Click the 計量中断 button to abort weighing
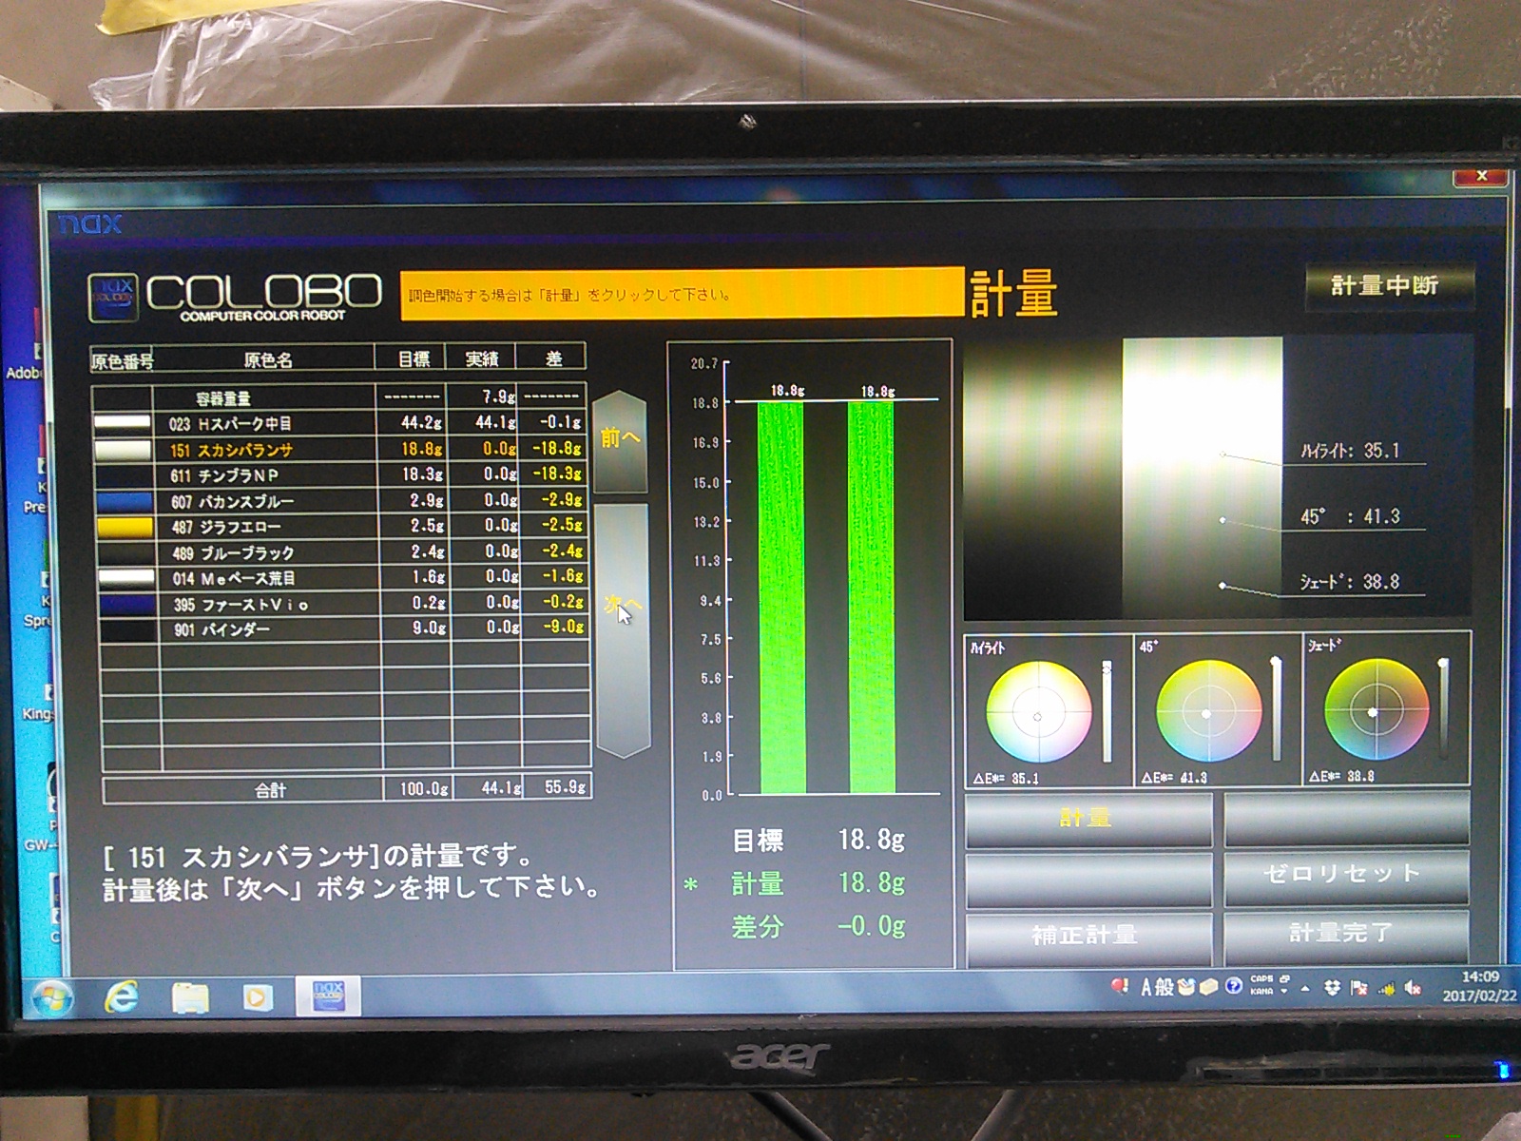This screenshot has width=1521, height=1141. point(1389,285)
